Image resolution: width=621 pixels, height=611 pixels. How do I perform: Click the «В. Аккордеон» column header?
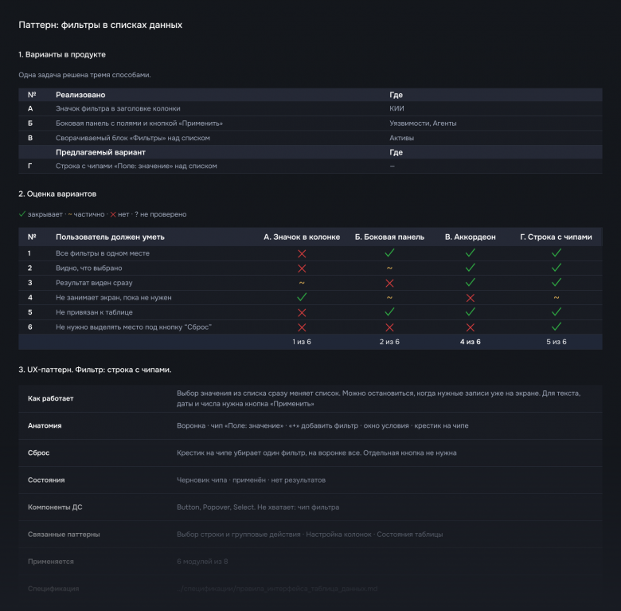pyautogui.click(x=470, y=237)
